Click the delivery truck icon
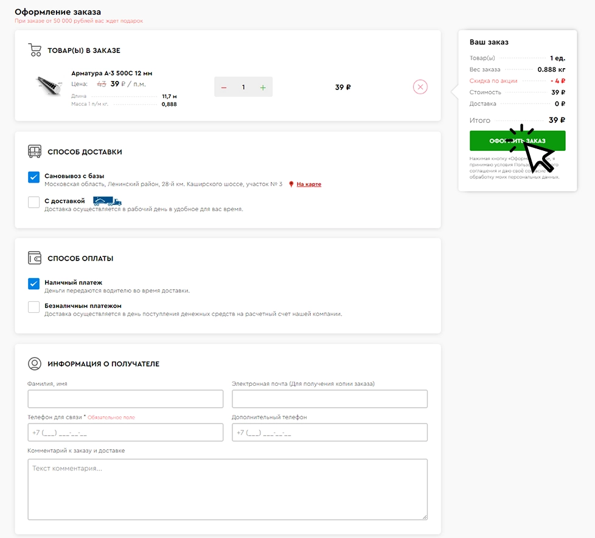Viewport: 595px width, 538px height. (x=107, y=201)
